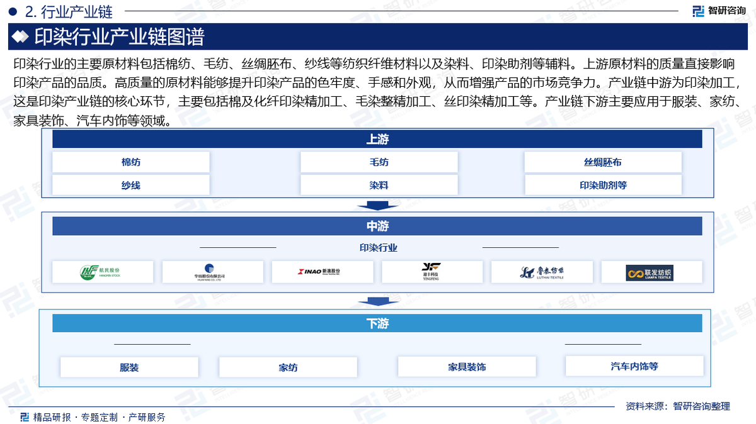Click the 航民股份 company logo
756x424 pixels.
[103, 272]
